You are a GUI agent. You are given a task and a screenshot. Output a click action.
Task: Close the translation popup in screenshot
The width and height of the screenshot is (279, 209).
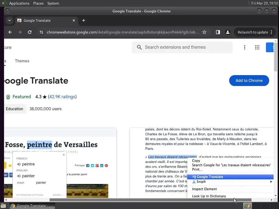coord(64,155)
